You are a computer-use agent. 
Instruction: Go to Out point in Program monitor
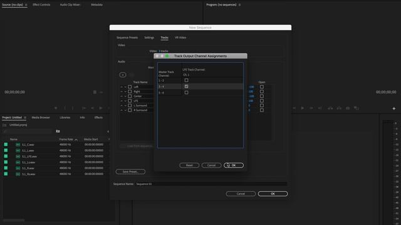tap(320, 108)
